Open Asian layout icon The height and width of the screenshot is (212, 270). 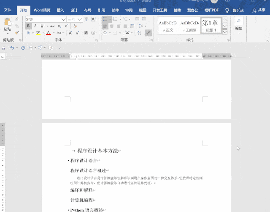127,33
